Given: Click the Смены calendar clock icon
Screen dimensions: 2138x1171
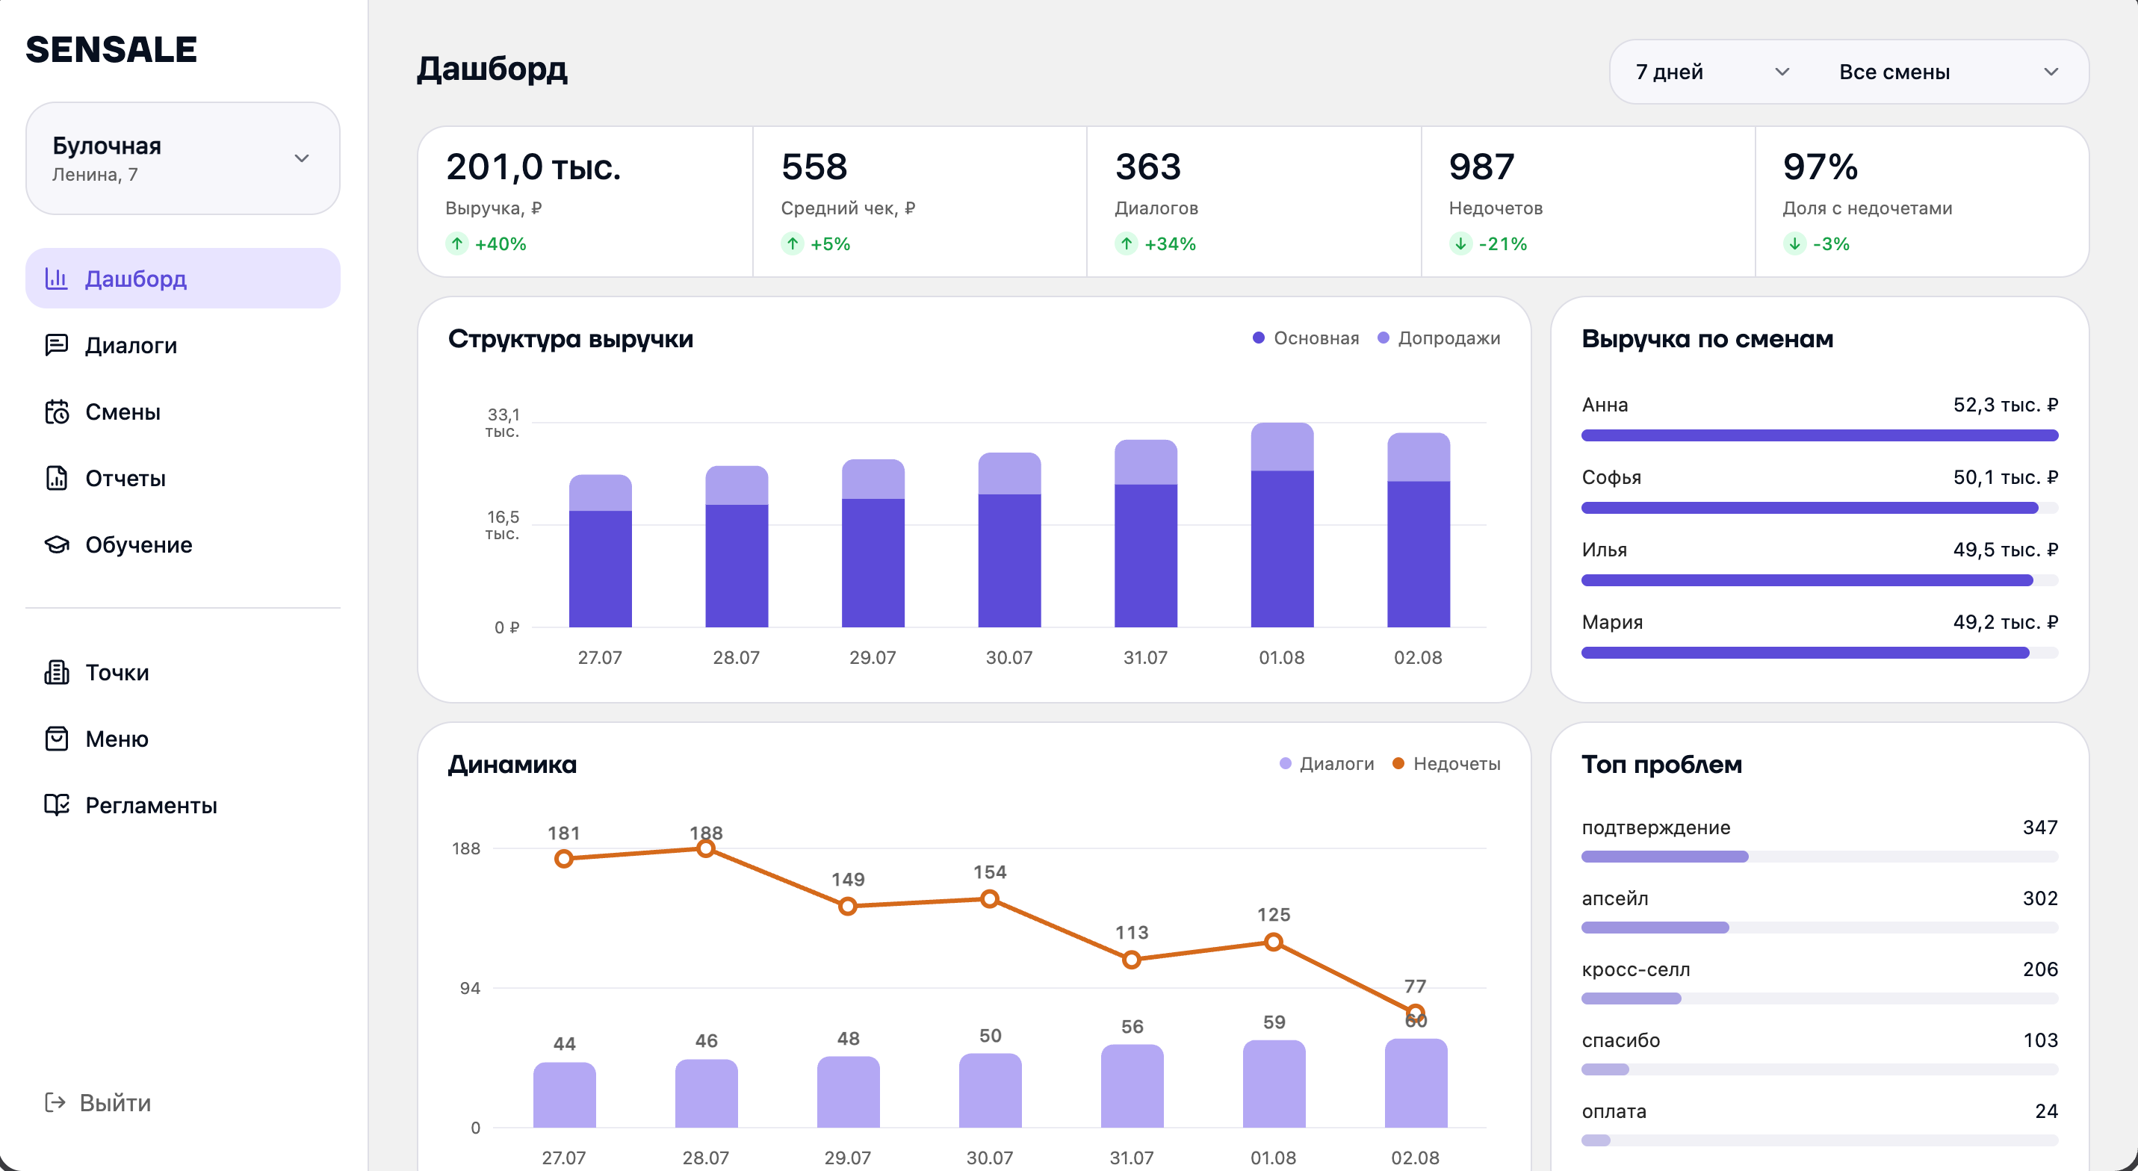Looking at the screenshot, I should tap(57, 411).
